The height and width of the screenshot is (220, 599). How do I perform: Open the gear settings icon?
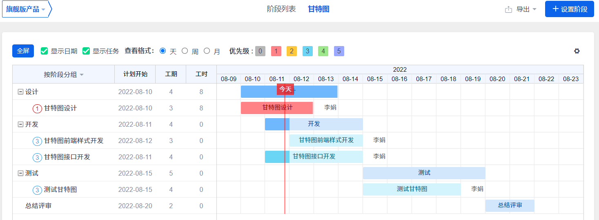(577, 51)
